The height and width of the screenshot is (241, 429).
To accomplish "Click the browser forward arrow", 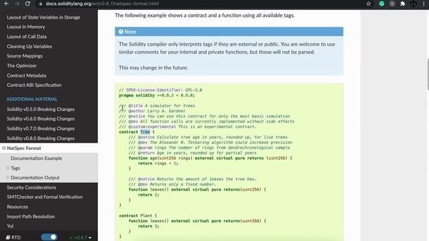I will (x=17, y=3).
